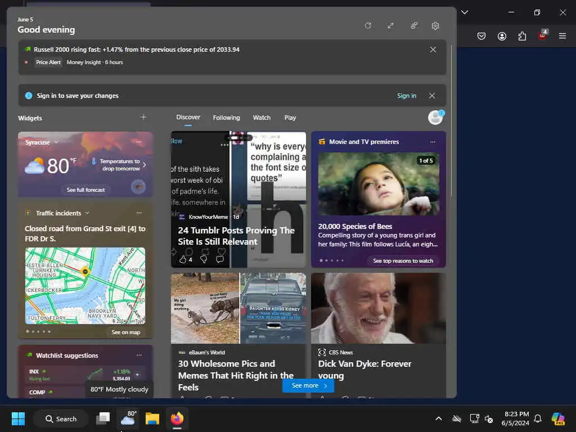Like the Tumblr Posts article
Image resolution: width=576 pixels, height=432 pixels.
(x=183, y=259)
